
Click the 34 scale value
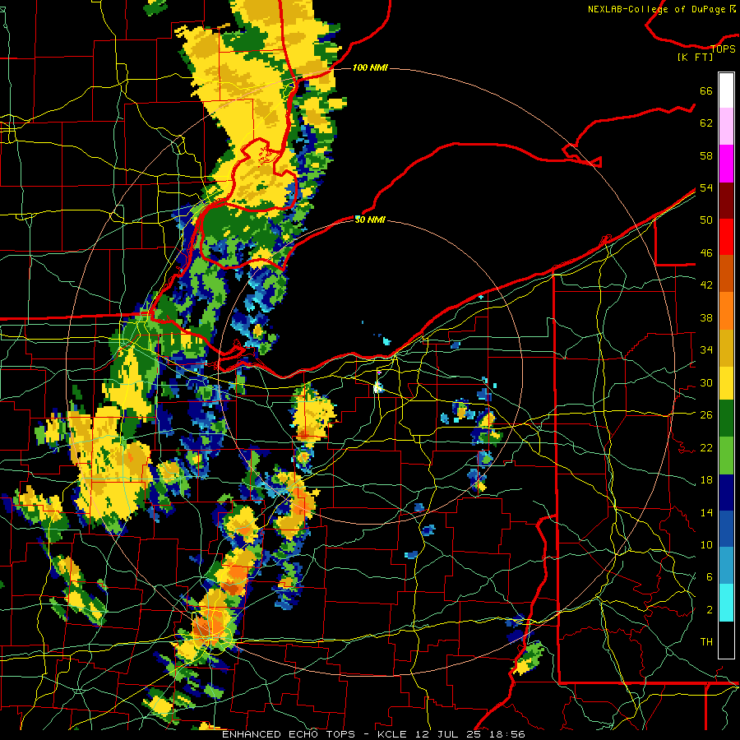click(706, 349)
